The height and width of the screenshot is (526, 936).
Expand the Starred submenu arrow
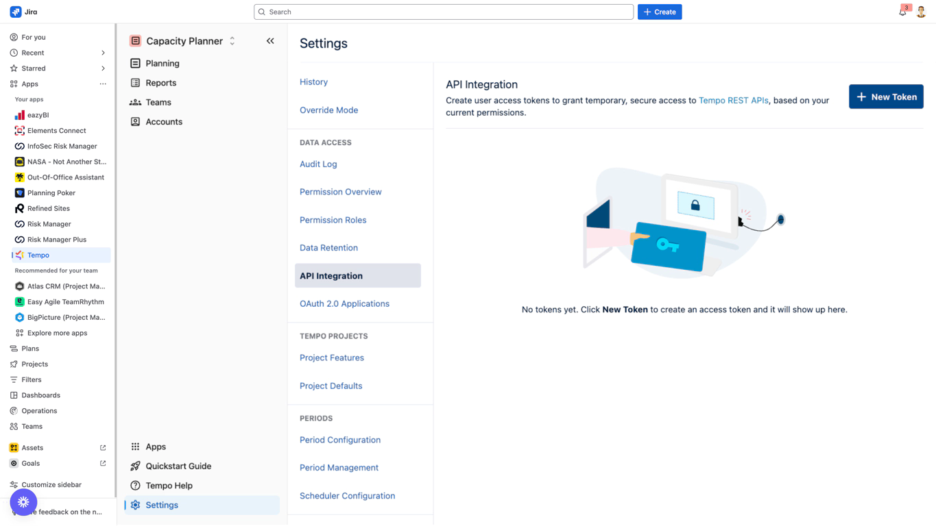pos(103,68)
